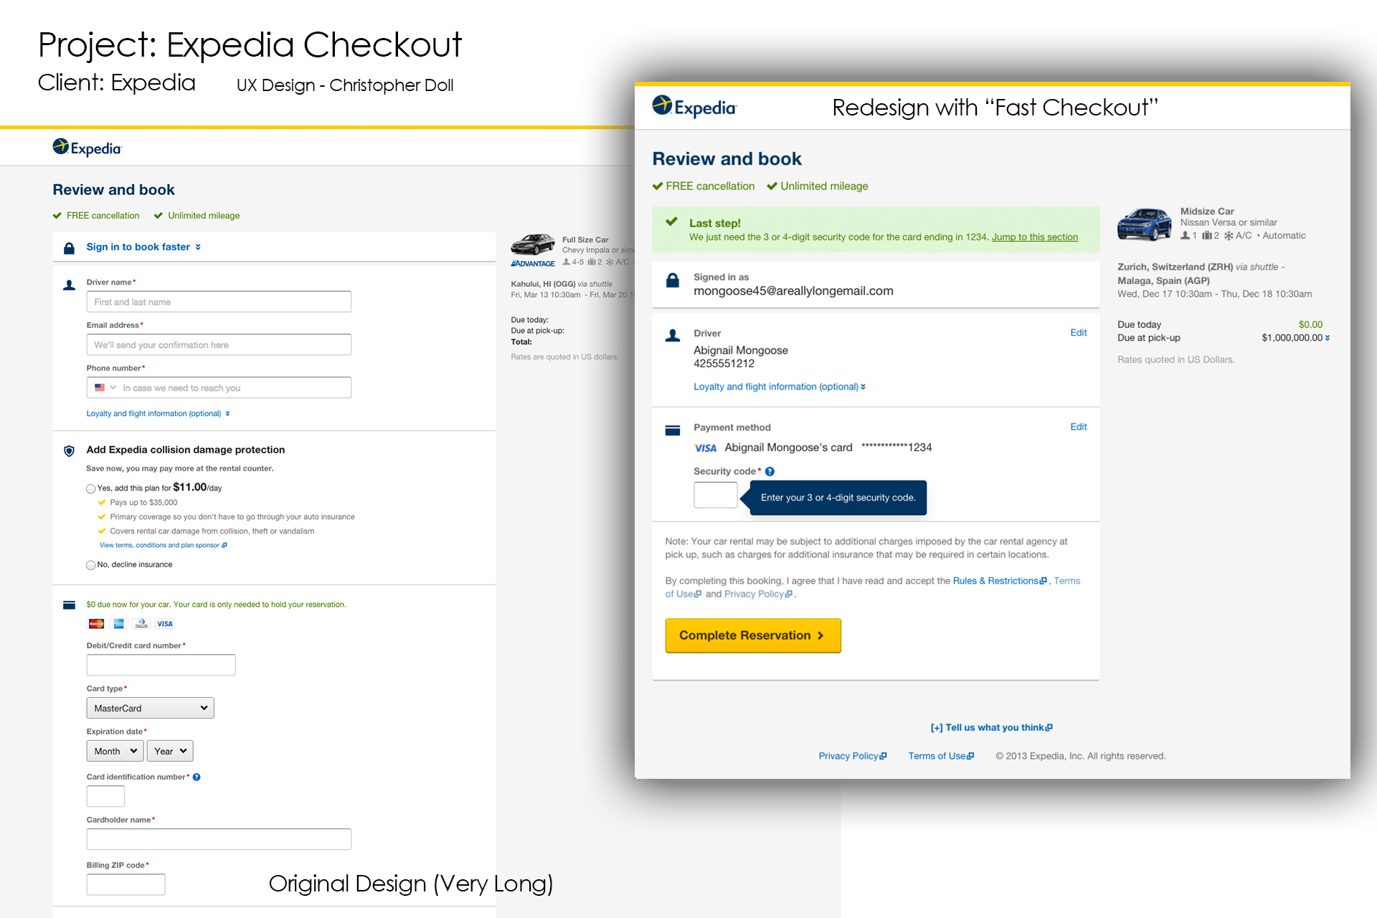Click the shield icon for collision damage protection

[69, 451]
